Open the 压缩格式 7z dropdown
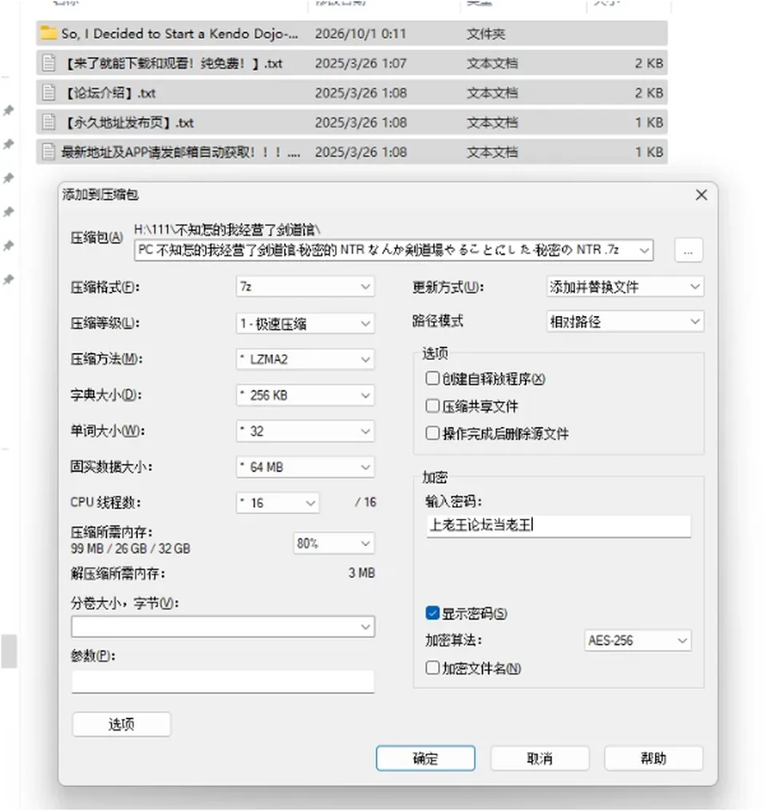 coord(305,287)
